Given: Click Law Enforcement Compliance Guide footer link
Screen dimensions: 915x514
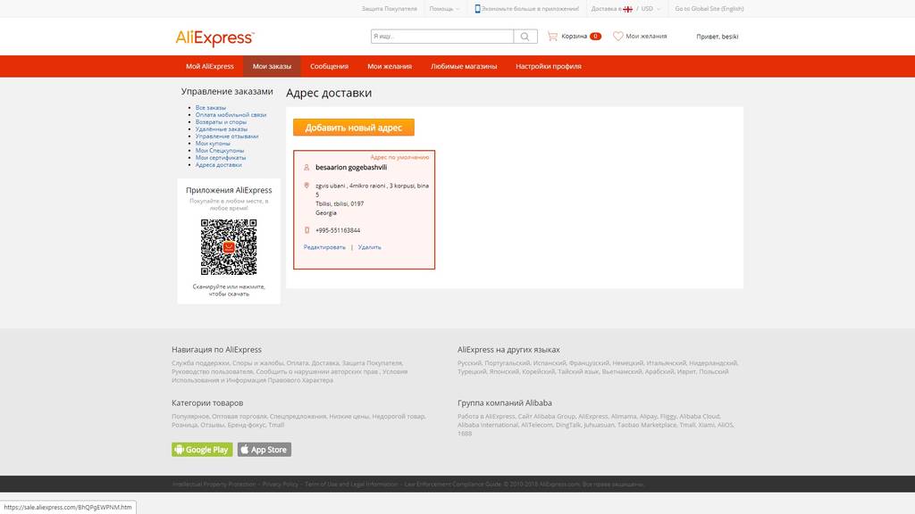Looking at the screenshot, I should 452,485.
